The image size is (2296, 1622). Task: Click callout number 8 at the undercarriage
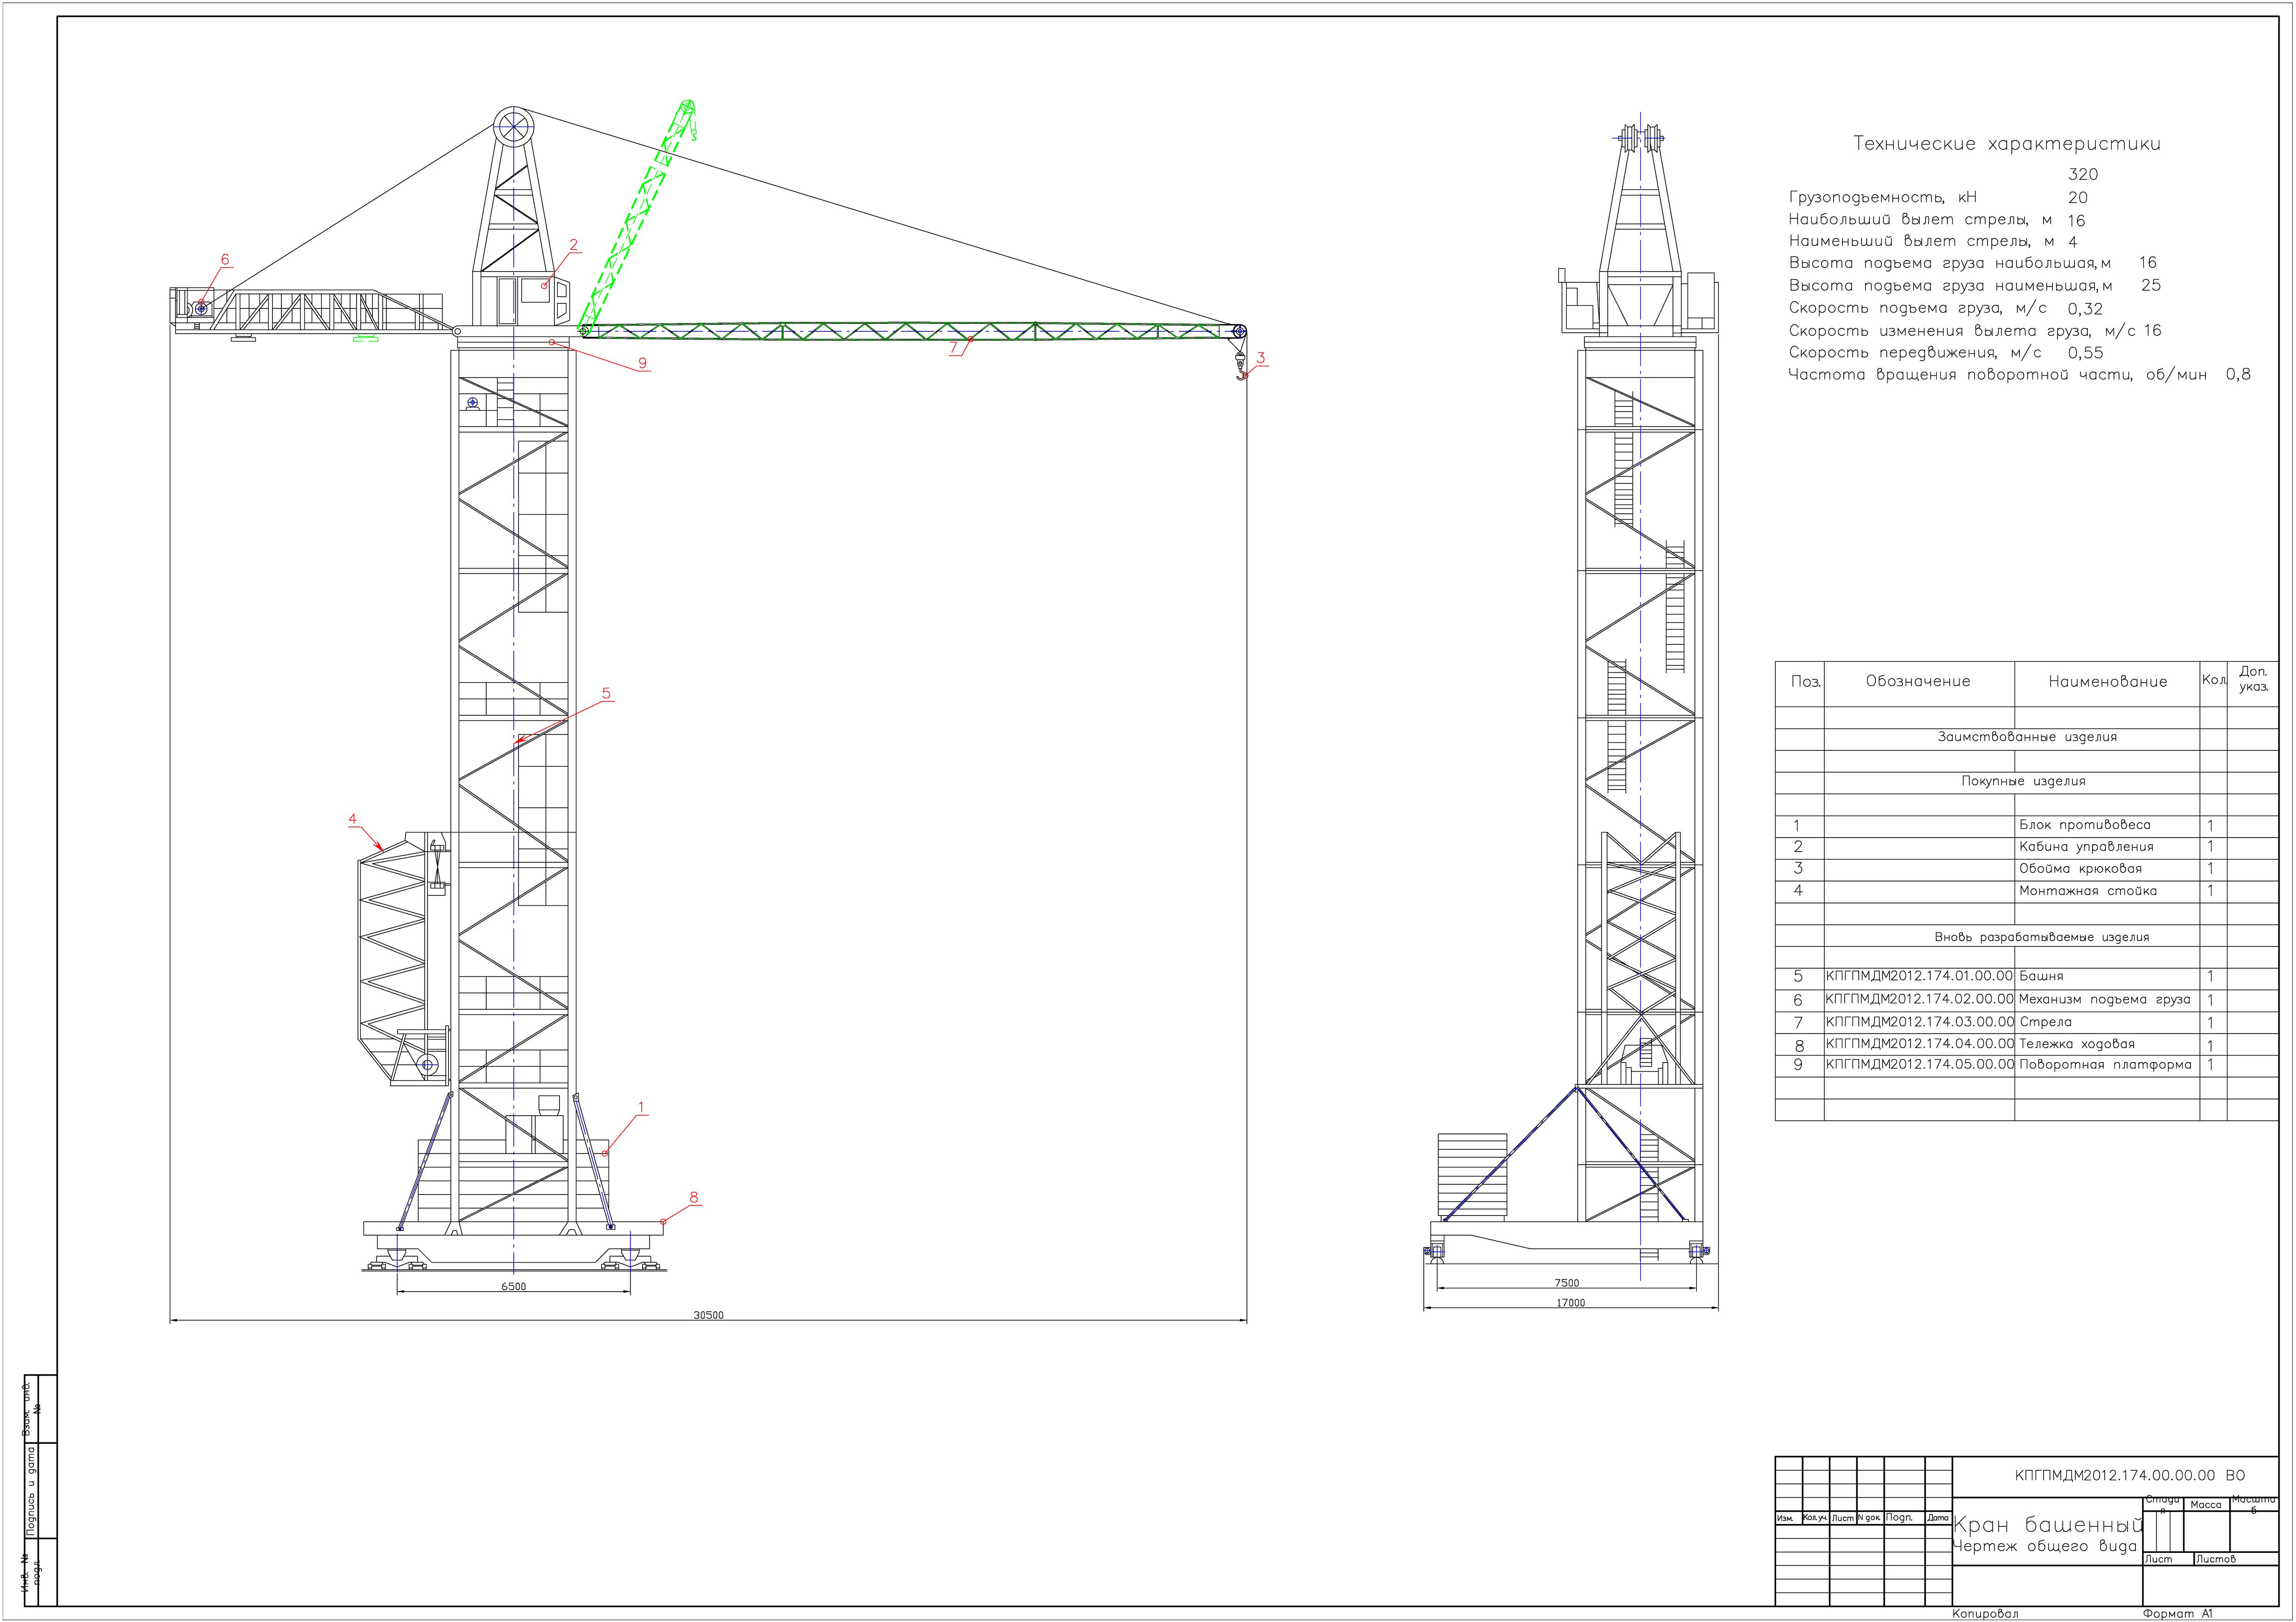tap(693, 1197)
